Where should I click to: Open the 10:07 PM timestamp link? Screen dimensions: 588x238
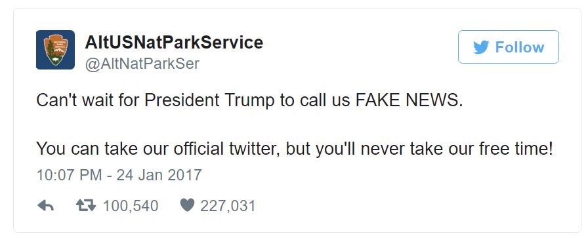click(69, 175)
